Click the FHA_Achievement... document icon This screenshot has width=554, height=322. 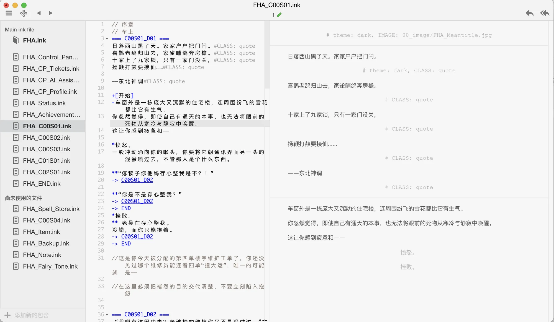point(16,115)
